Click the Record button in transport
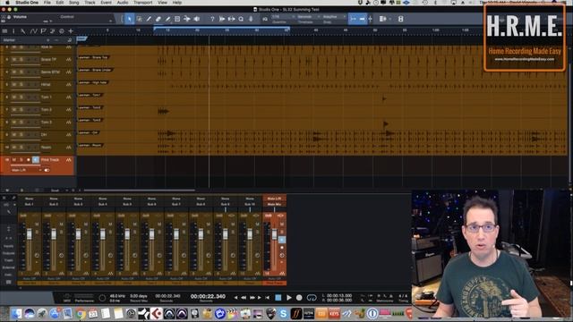The width and height of the screenshot is (573, 322). [x=299, y=298]
